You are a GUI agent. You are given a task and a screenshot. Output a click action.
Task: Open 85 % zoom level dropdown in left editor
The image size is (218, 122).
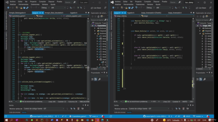(x=13, y=102)
